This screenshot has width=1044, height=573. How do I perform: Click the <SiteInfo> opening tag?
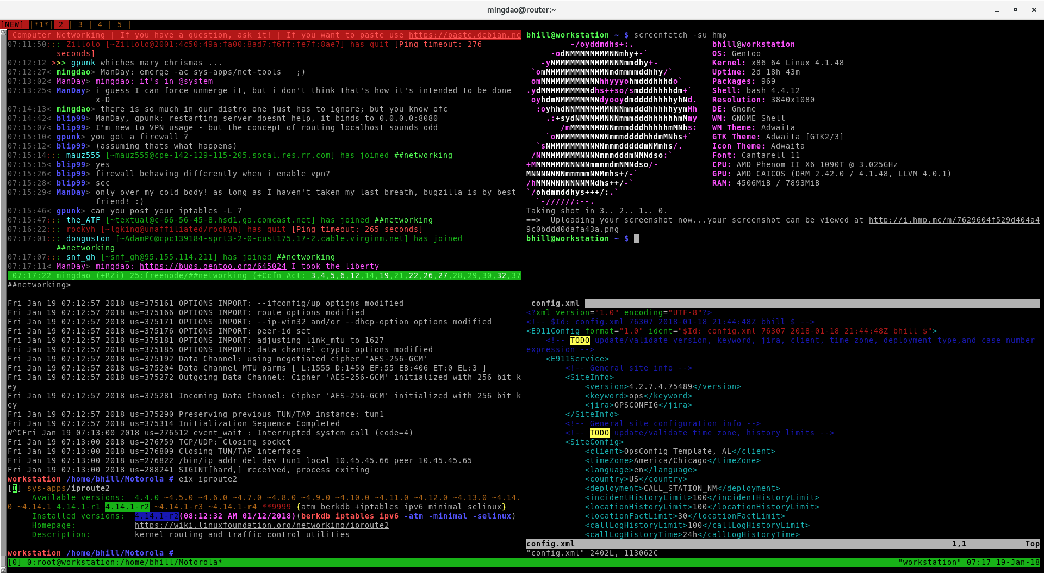coord(589,377)
